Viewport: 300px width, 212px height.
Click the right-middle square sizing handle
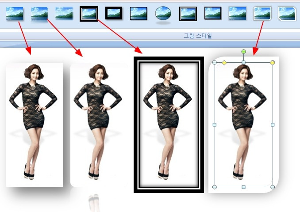273,125
